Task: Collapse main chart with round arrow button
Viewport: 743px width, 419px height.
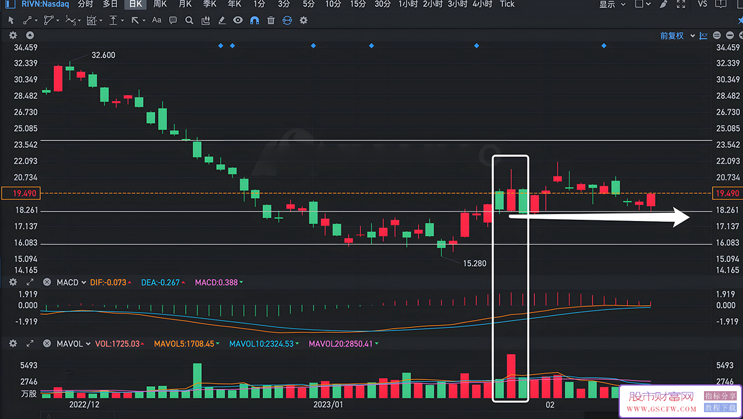Action: pos(30,35)
